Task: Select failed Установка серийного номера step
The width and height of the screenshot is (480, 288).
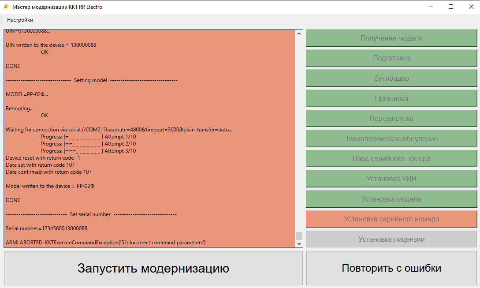Action: 391,219
